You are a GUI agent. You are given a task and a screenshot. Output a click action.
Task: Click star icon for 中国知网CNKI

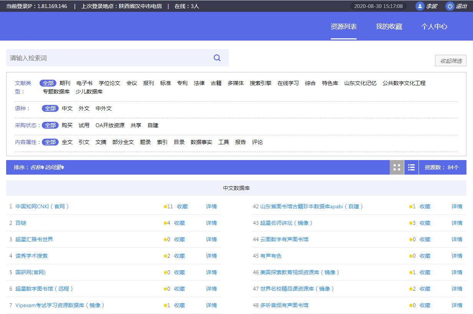click(165, 207)
